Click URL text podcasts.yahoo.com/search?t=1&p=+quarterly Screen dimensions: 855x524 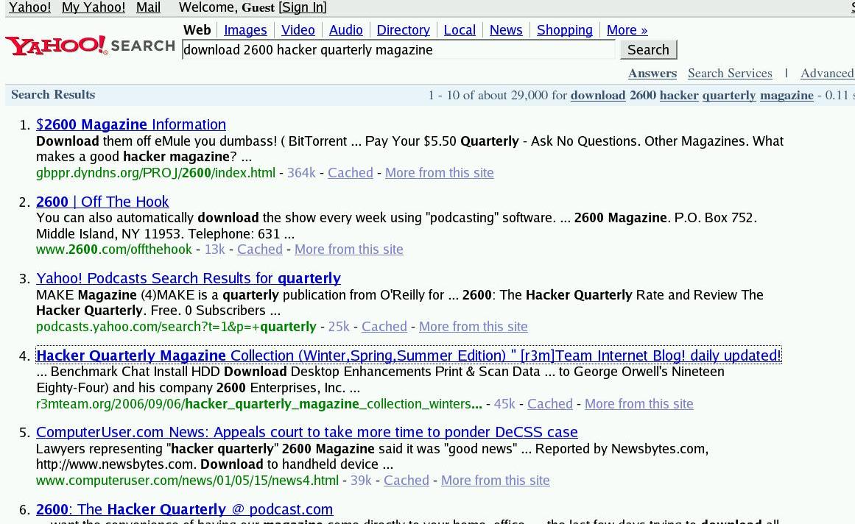pyautogui.click(x=176, y=327)
